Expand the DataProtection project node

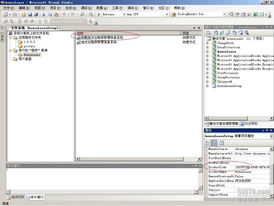point(207,47)
